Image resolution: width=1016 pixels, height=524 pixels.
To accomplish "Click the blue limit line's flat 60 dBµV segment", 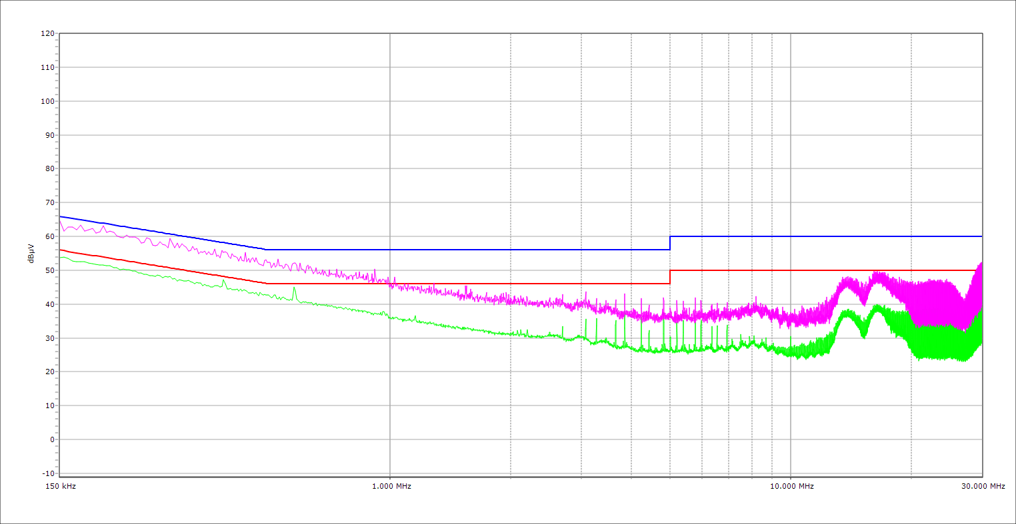I will click(827, 236).
